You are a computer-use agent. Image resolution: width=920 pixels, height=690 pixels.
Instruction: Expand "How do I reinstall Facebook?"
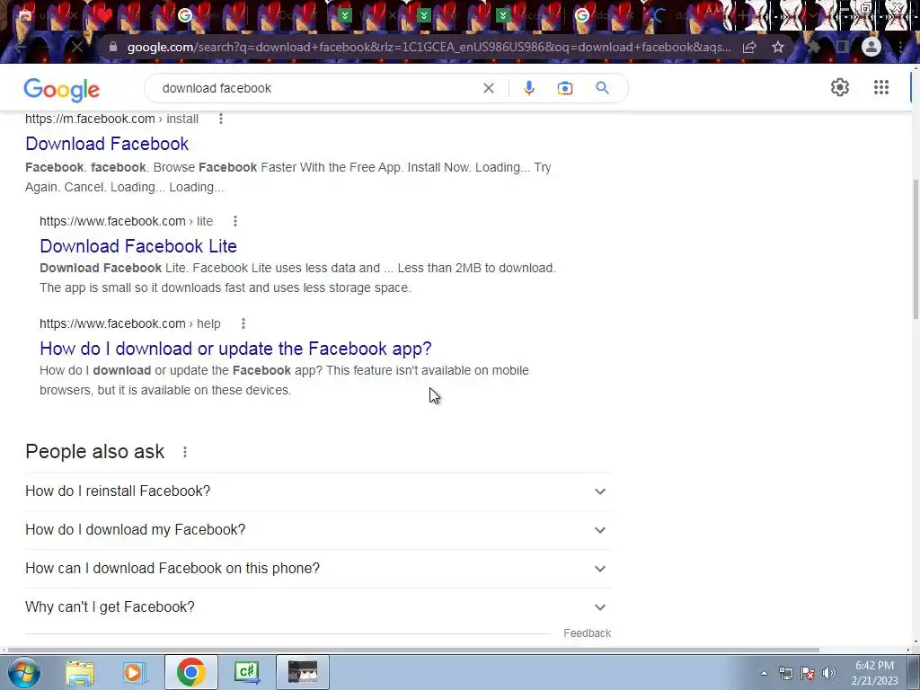(x=317, y=491)
